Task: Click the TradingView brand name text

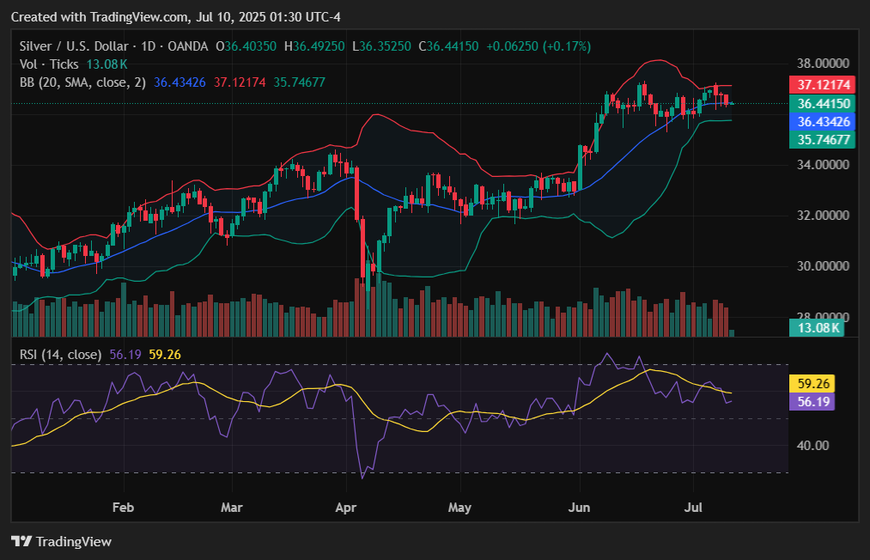Action: click(74, 542)
